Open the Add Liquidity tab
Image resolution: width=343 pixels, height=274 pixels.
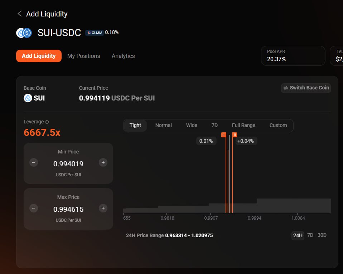(x=39, y=56)
